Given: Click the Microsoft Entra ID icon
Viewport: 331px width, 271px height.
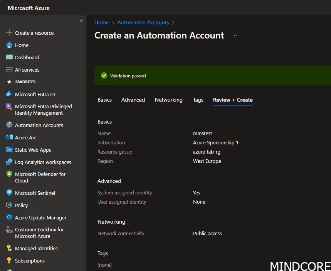Looking at the screenshot, I should (9, 94).
